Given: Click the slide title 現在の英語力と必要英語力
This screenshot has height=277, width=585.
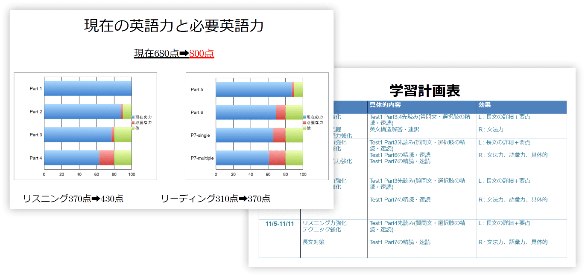Looking at the screenshot, I should click(x=174, y=26).
